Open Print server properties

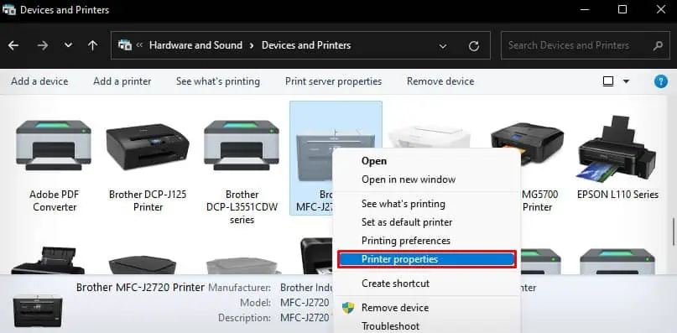[333, 81]
